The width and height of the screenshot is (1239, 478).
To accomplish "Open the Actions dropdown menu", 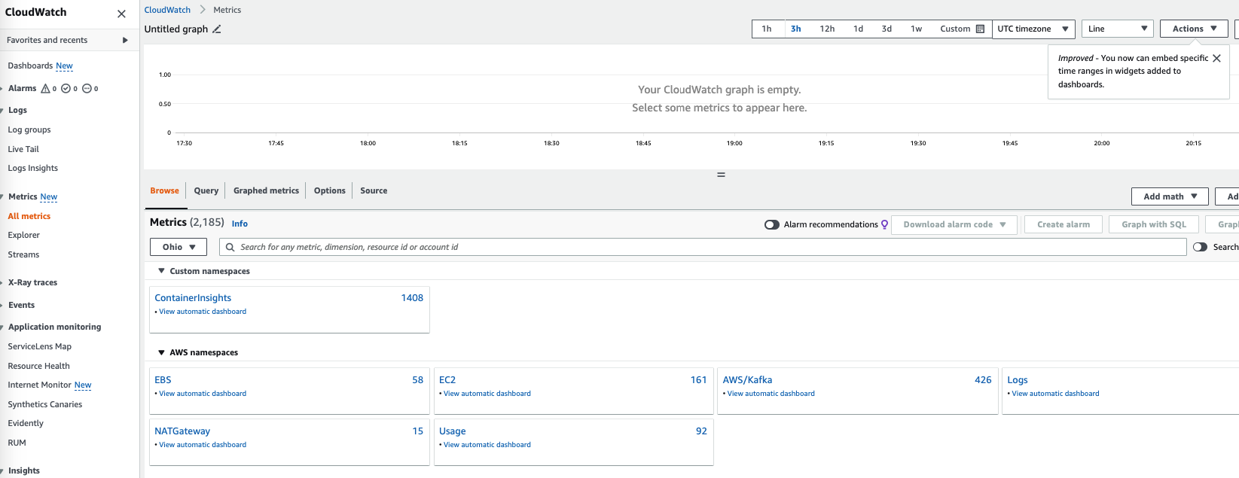I will [1195, 29].
